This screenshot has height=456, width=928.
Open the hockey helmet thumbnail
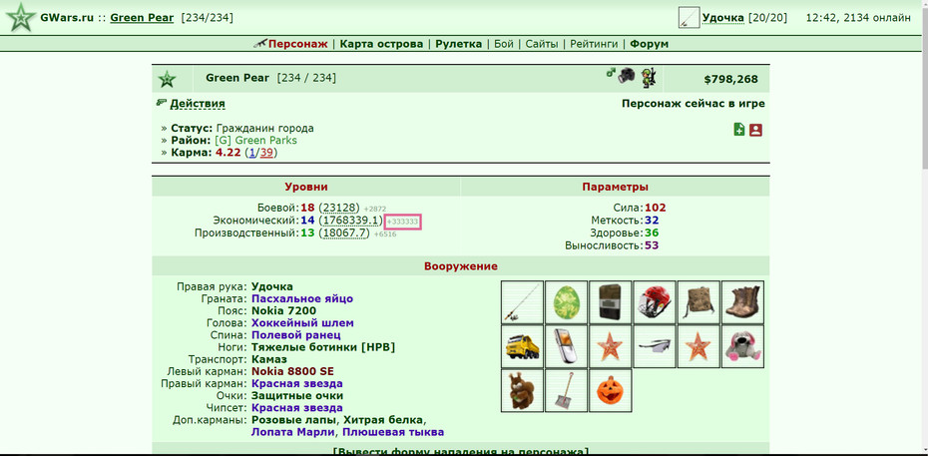(654, 301)
